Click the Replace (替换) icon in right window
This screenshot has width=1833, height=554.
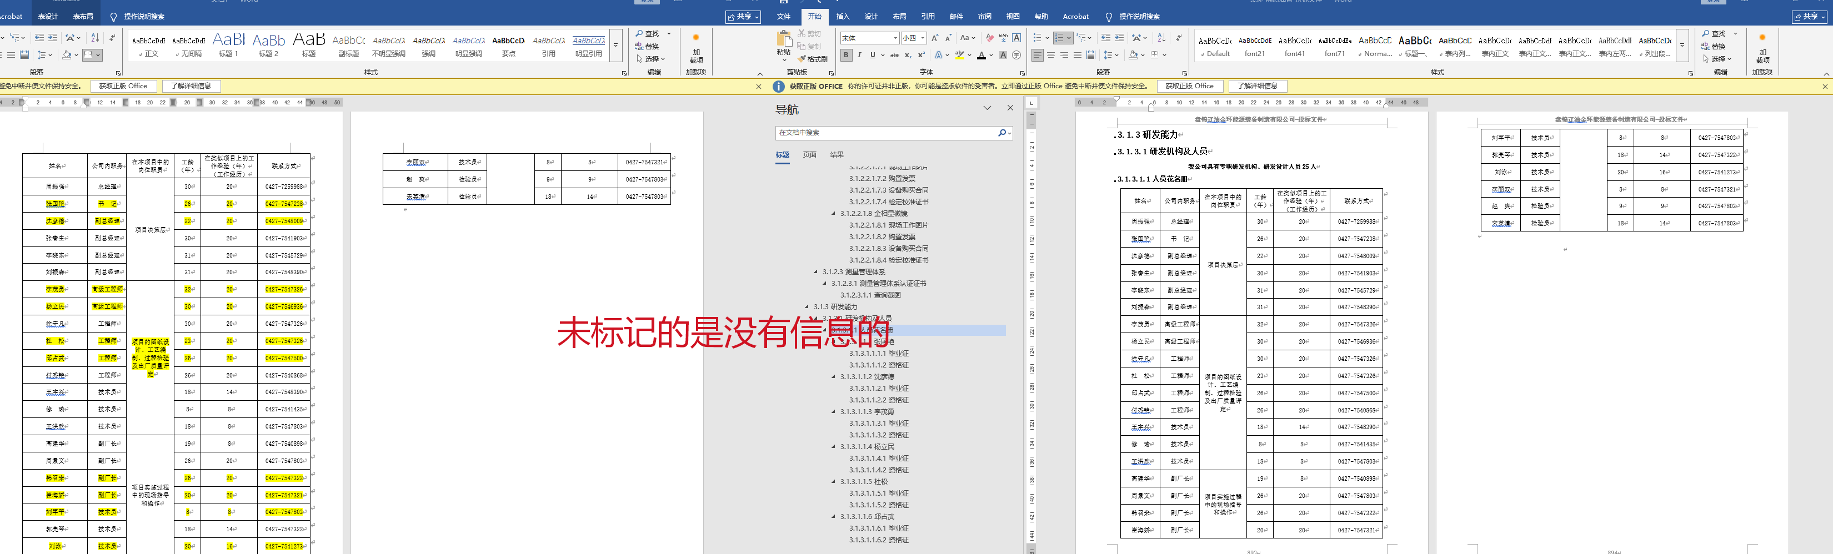tap(1714, 46)
